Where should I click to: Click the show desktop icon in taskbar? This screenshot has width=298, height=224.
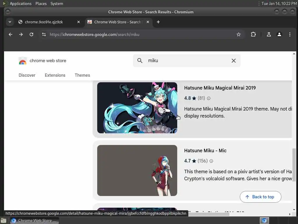(3, 220)
